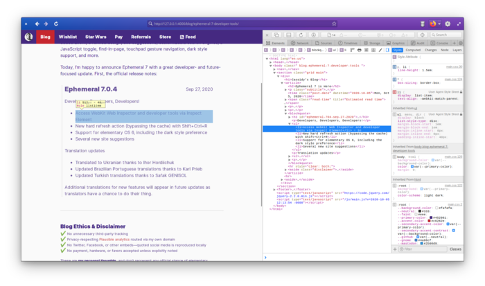Add a new inspector tab with plus
Image resolution: width=485 pixels, height=286 pixels.
pos(454,43)
